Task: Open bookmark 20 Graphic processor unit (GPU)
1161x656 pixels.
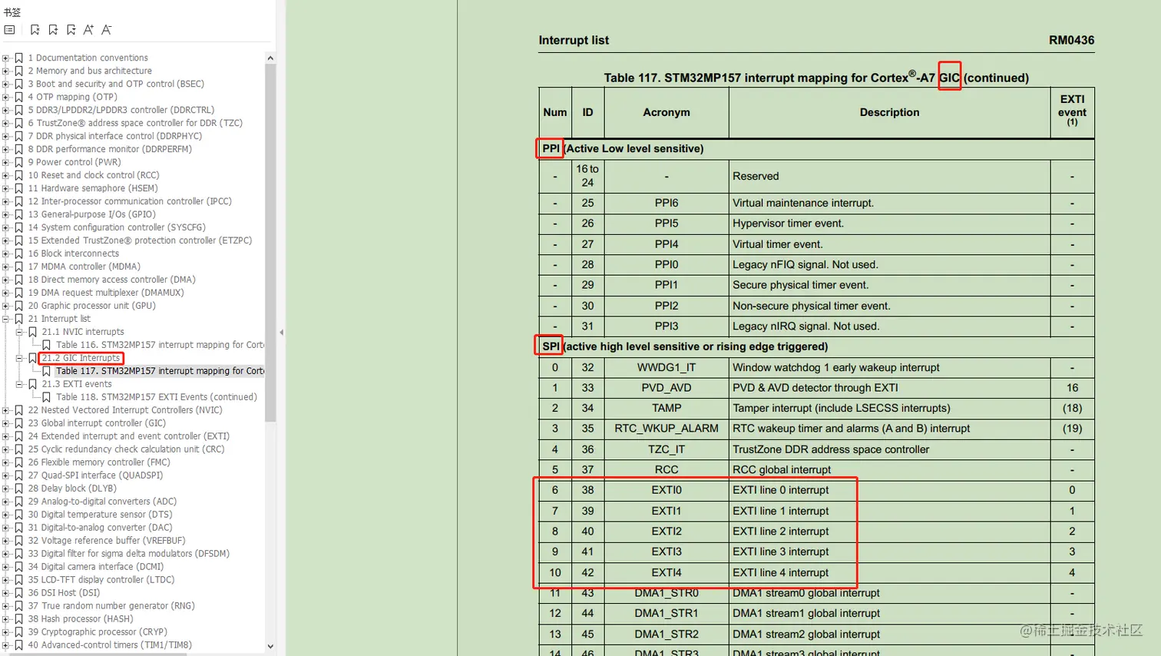Action: 92,306
